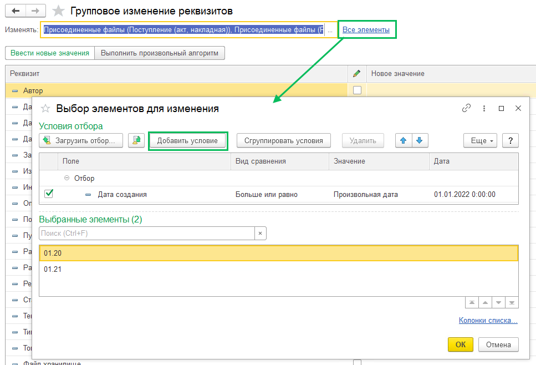This screenshot has width=536, height=365.
Task: Move condition down with blue arrow
Action: coord(420,140)
